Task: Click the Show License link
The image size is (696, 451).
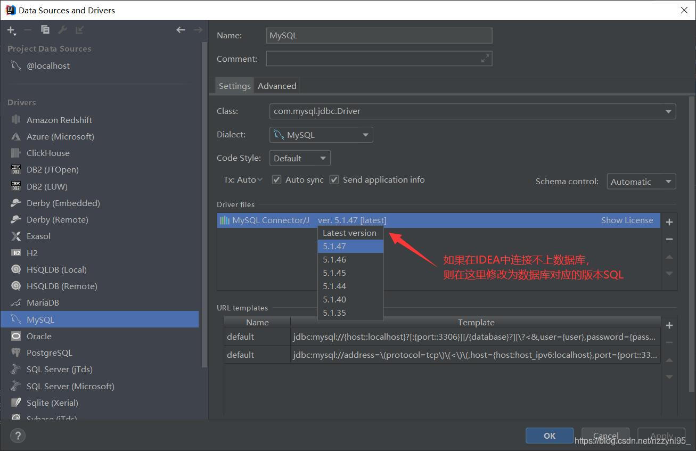Action: (627, 220)
